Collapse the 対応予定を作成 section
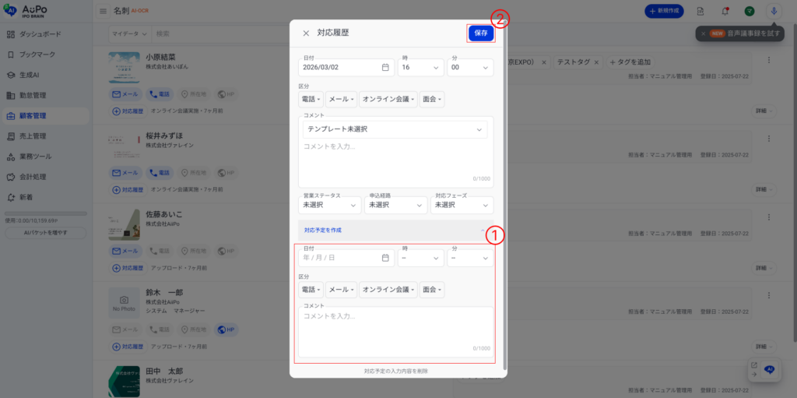 click(x=323, y=230)
